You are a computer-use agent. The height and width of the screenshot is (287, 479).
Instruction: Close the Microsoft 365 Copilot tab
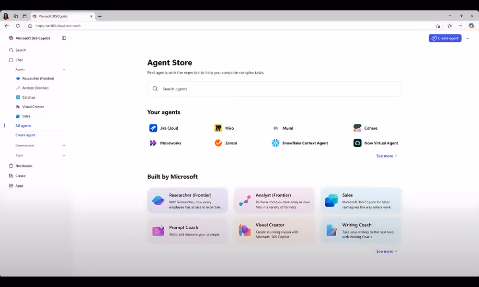tap(91, 16)
